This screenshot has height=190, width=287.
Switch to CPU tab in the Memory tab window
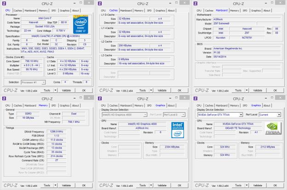coord(8,106)
